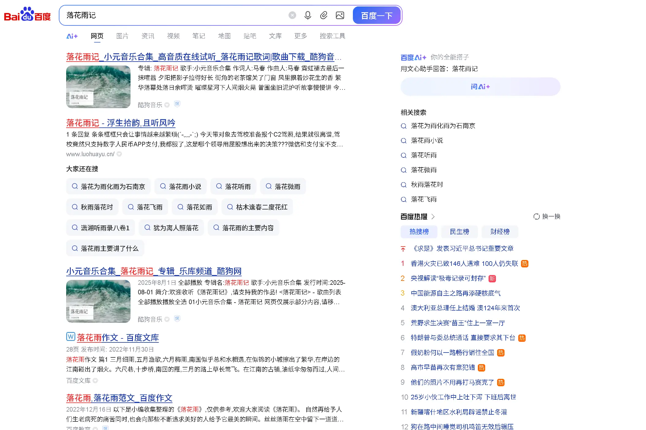Click the 百度一下 search button

[x=377, y=15]
